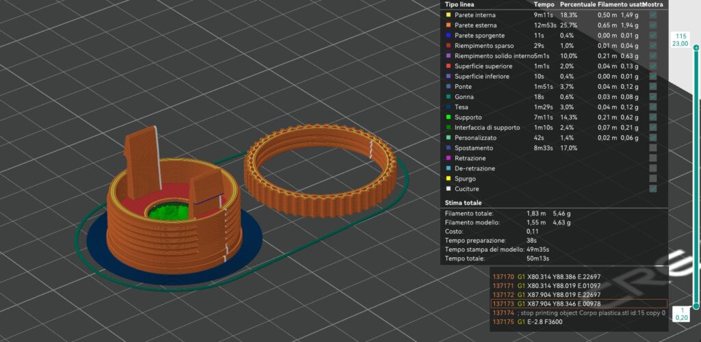
Task: Toggle the Parete sporgente show checkbox
Action: click(x=652, y=36)
